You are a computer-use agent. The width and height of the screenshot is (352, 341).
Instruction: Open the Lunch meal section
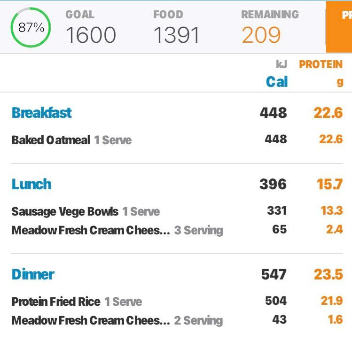click(31, 184)
